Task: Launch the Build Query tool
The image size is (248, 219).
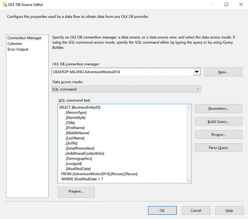Action: pos(218,121)
